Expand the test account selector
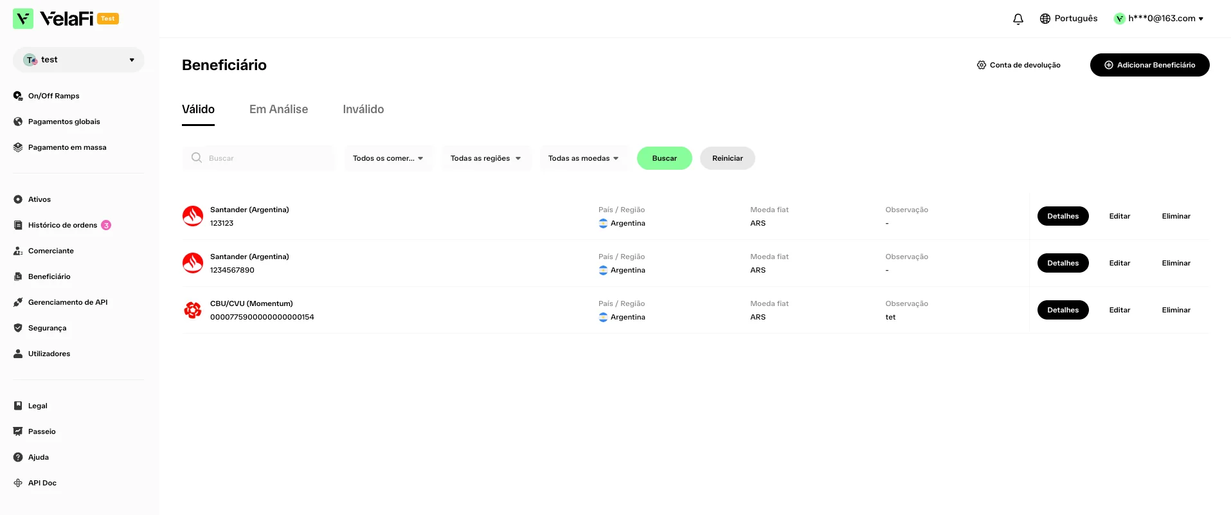Image resolution: width=1231 pixels, height=515 pixels. click(78, 60)
